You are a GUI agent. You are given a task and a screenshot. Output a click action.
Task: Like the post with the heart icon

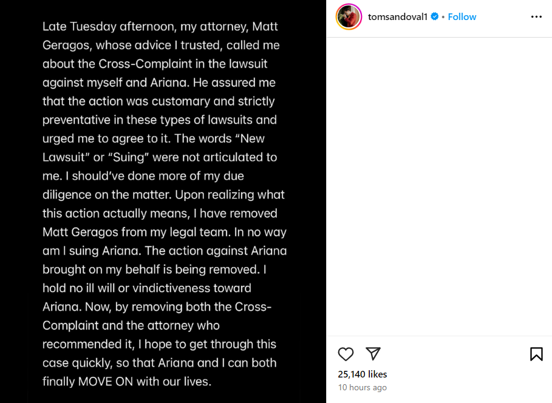[x=346, y=354]
